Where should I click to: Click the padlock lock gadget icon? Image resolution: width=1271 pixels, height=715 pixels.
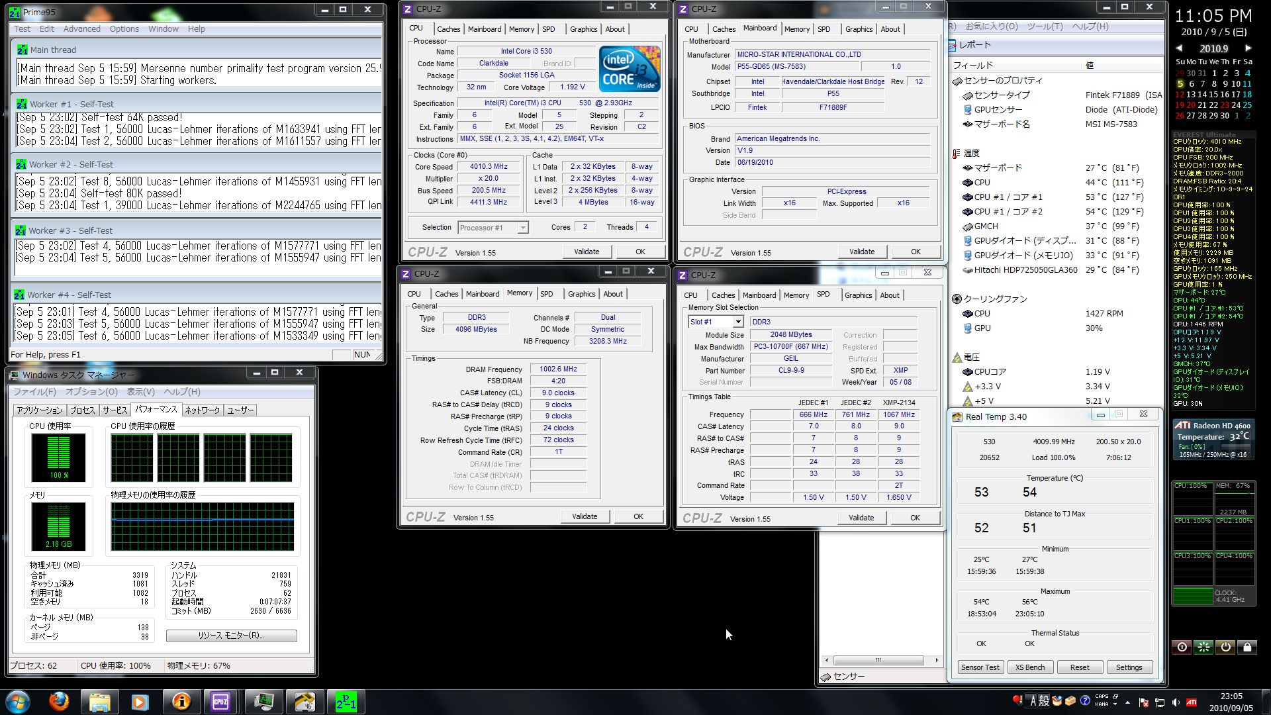[1247, 647]
